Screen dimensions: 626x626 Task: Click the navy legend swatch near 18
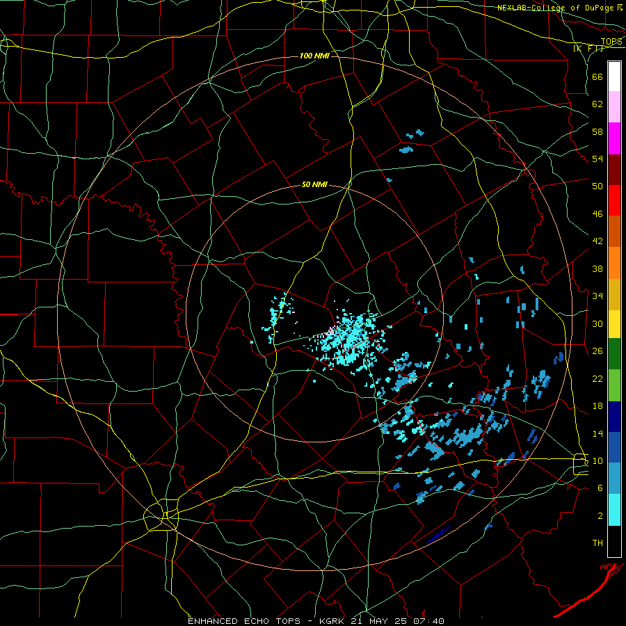click(x=614, y=417)
